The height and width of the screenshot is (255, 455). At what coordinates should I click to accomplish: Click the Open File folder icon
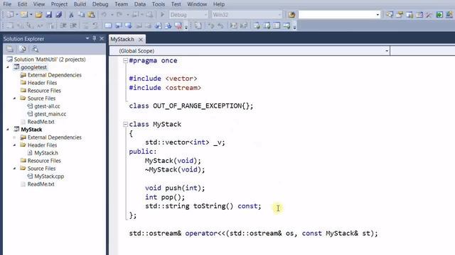point(38,14)
